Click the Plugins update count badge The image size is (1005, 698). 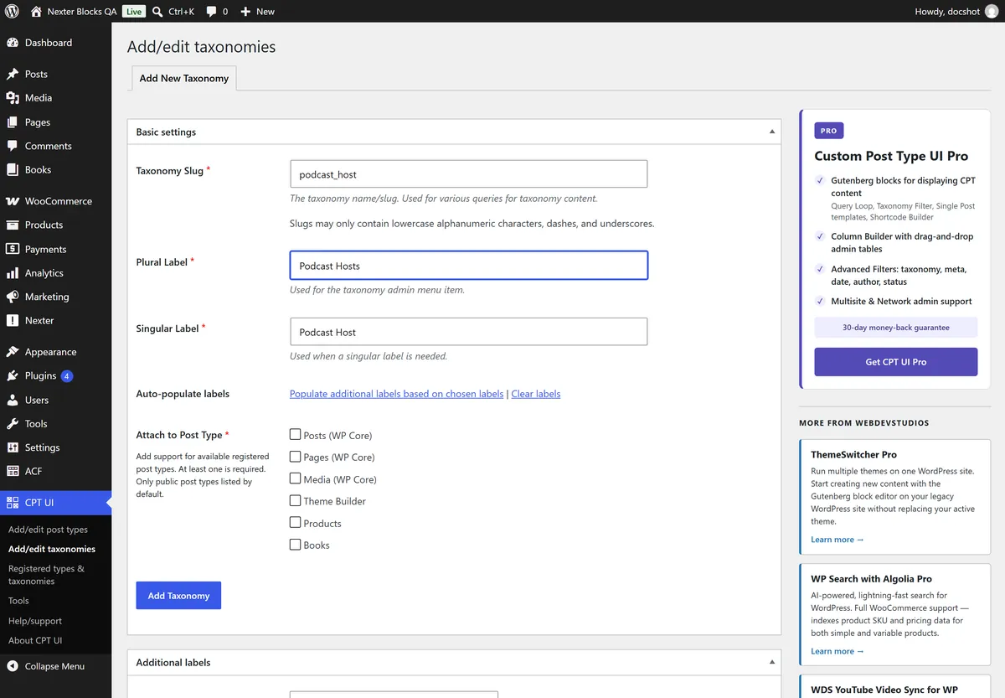[x=67, y=376]
